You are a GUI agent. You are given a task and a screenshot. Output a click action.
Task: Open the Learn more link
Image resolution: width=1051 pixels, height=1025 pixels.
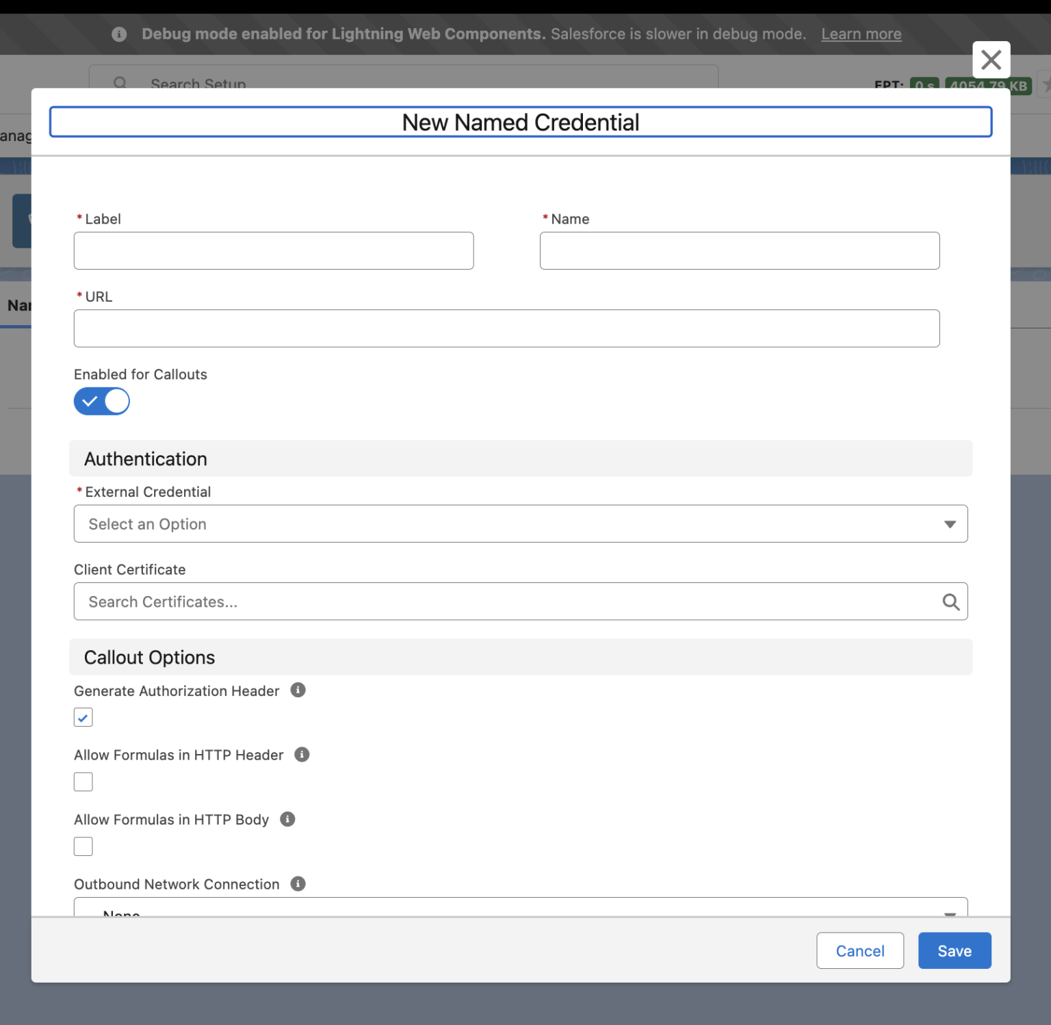coord(861,34)
